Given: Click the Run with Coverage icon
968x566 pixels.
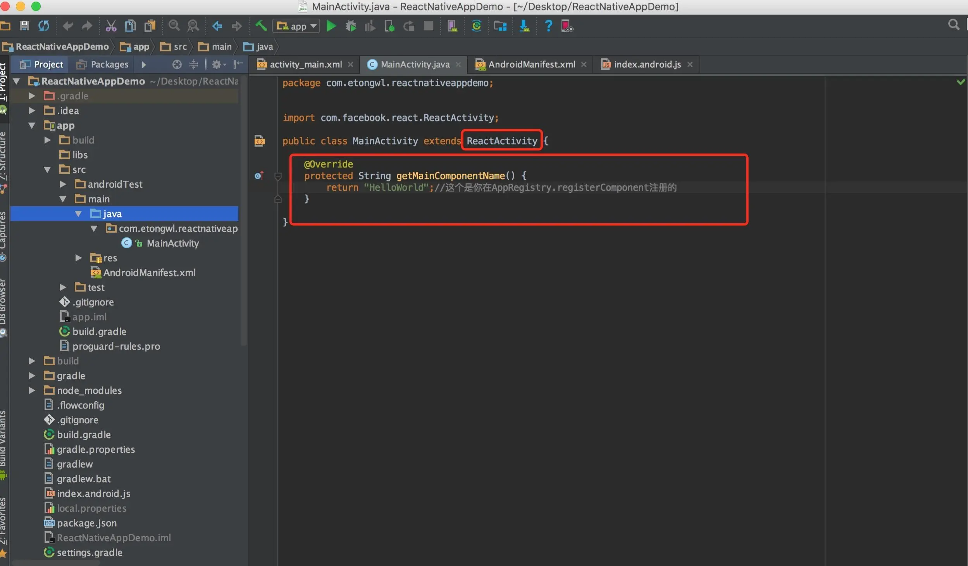Looking at the screenshot, I should (x=370, y=26).
